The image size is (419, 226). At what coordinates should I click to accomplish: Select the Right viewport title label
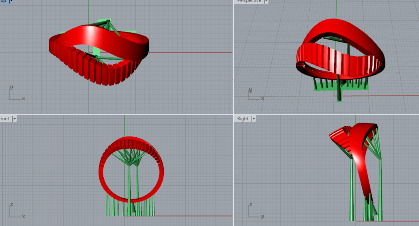[x=243, y=119]
